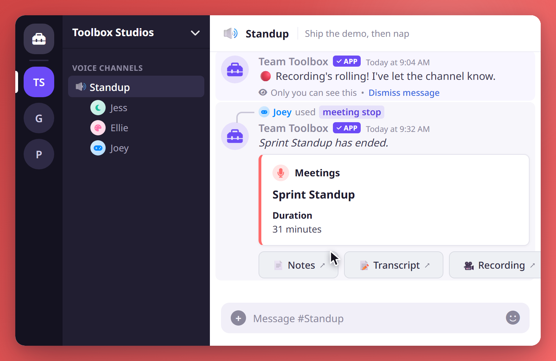Open the Toolbox Studios server header
556x361 pixels.
[x=136, y=32]
